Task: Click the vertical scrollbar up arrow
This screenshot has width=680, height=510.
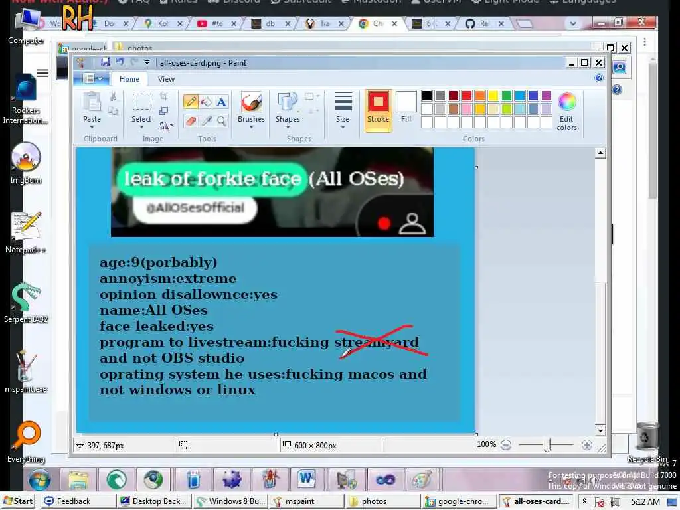Action: (x=600, y=153)
